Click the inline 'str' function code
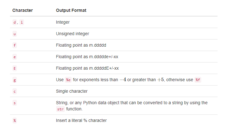The image size is (230, 130). (x=60, y=109)
